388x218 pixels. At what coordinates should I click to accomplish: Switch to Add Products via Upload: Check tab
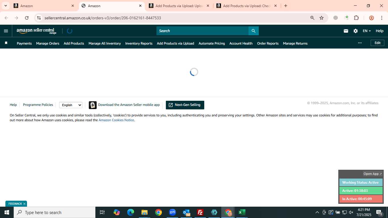tap(247, 6)
